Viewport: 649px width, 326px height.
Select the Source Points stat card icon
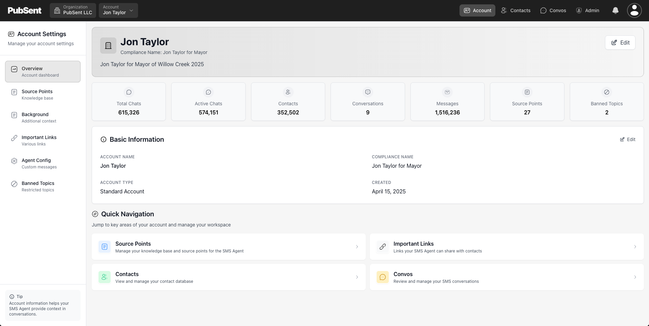pos(527,92)
